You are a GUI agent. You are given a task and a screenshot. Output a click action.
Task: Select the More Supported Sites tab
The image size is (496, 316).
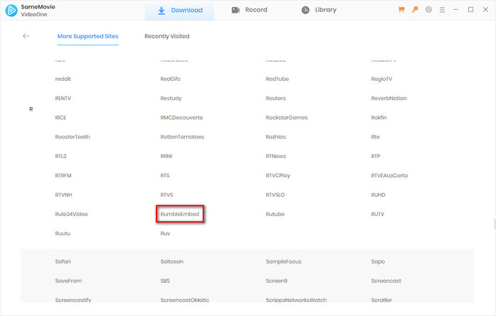point(88,36)
